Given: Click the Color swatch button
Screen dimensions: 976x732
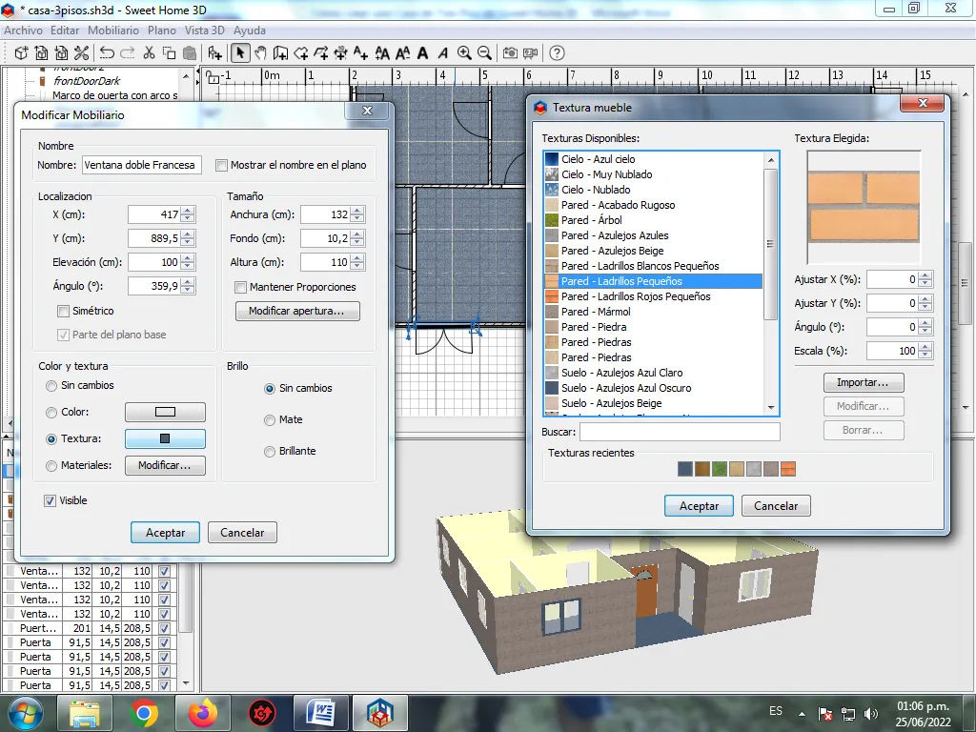Looking at the screenshot, I should (165, 412).
